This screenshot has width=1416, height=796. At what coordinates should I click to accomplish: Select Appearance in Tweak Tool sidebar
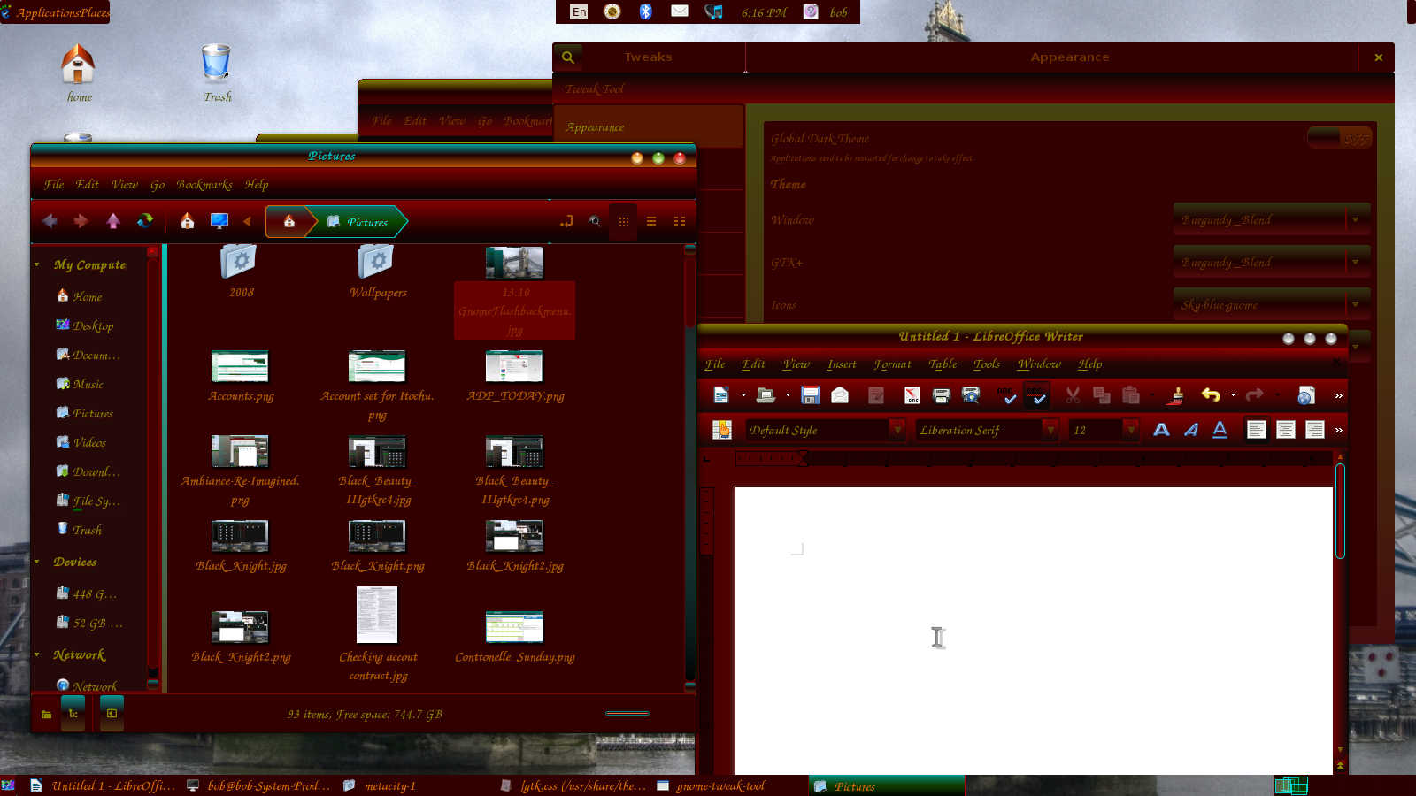coord(648,126)
